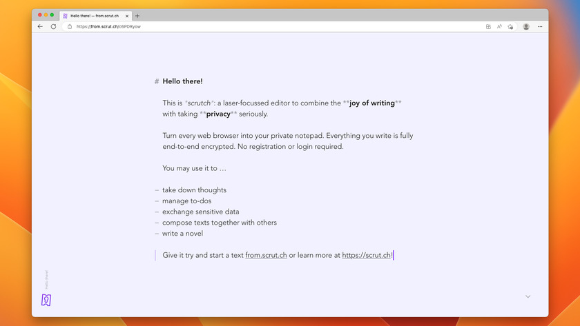Open the split screen icon in toolbar

(x=488, y=27)
